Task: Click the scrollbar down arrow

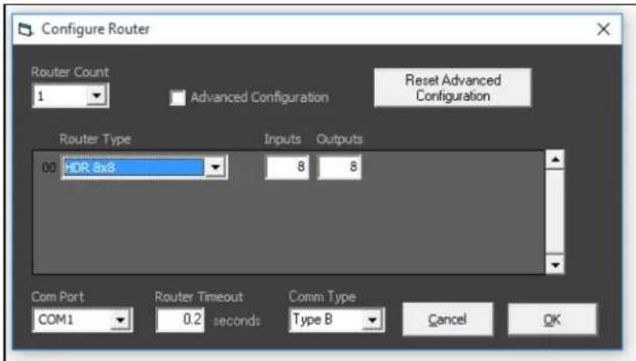Action: 555,265
